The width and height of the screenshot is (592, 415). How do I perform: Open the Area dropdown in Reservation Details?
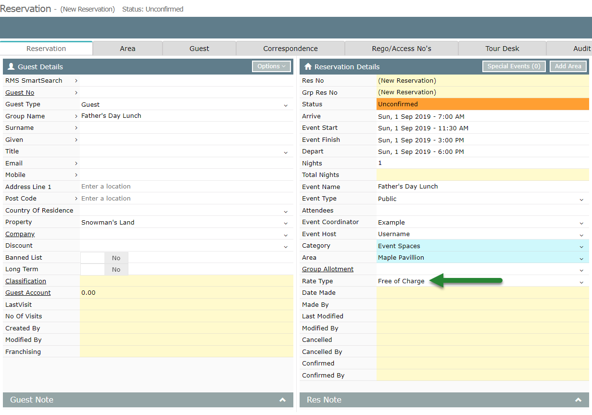click(581, 258)
